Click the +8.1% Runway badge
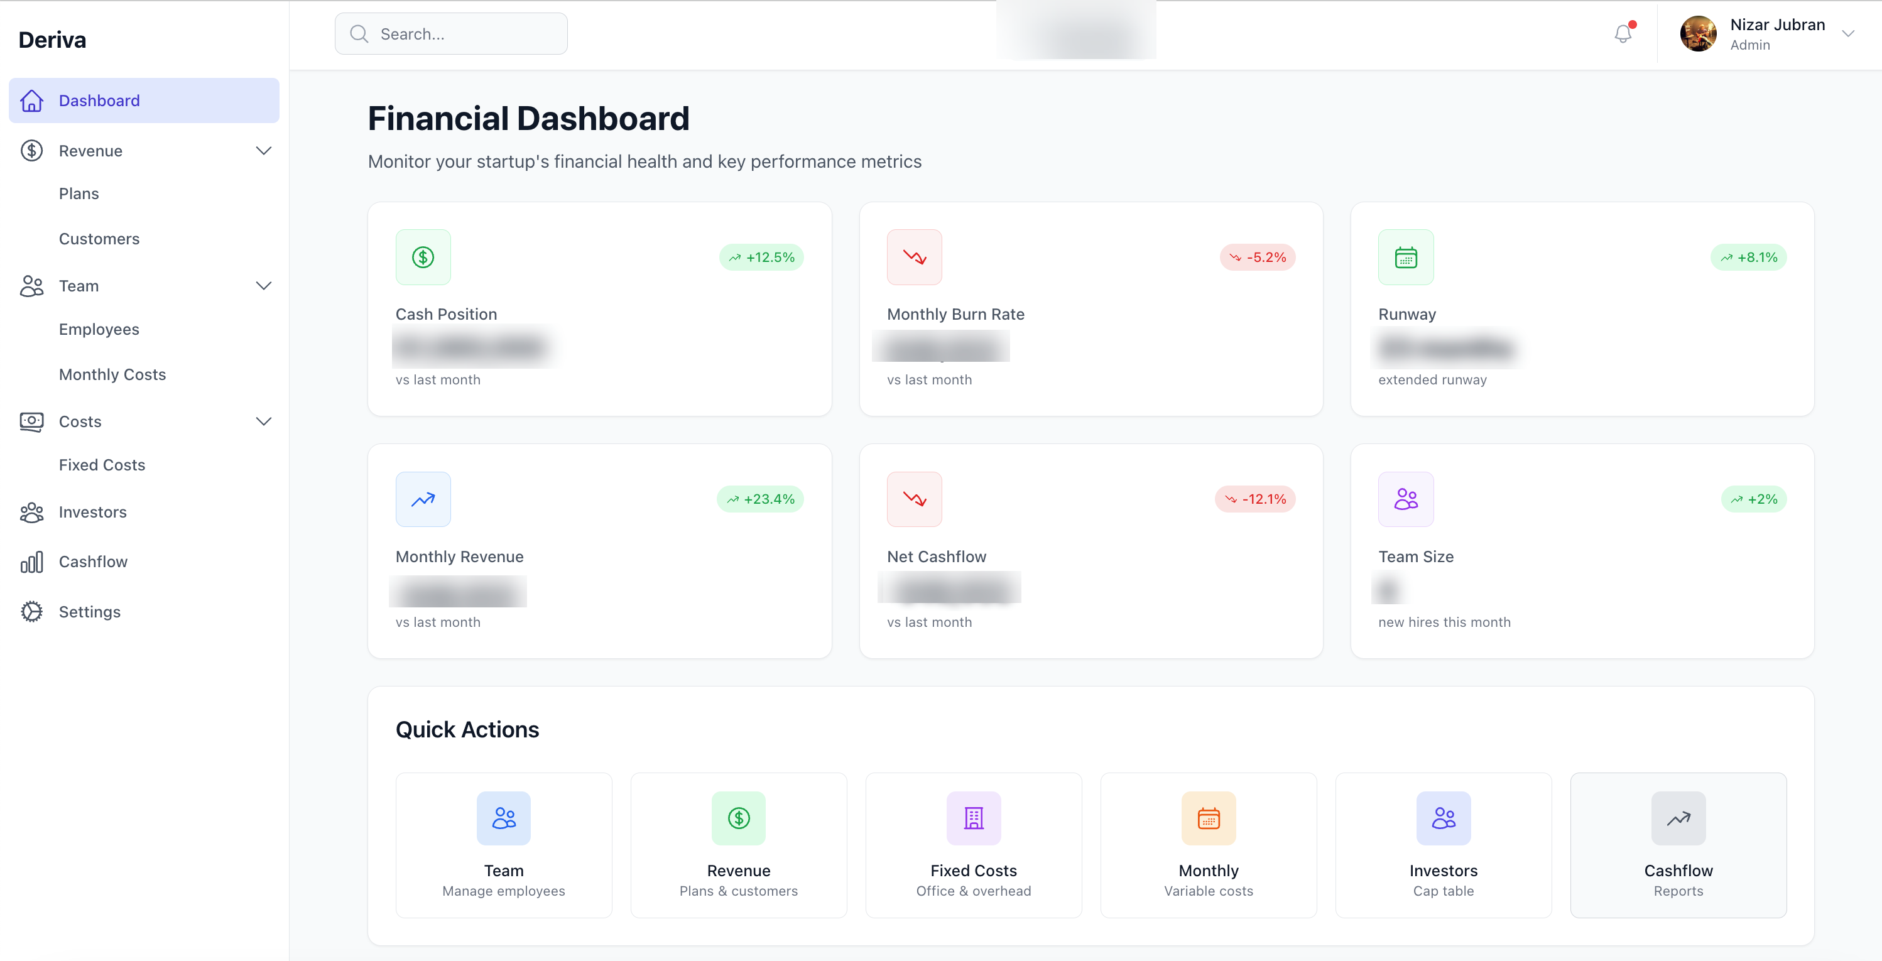Image resolution: width=1882 pixels, height=961 pixels. pyautogui.click(x=1748, y=257)
